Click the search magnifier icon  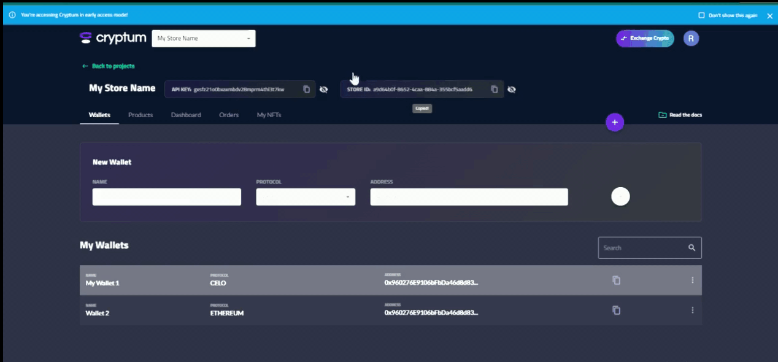pyautogui.click(x=691, y=248)
